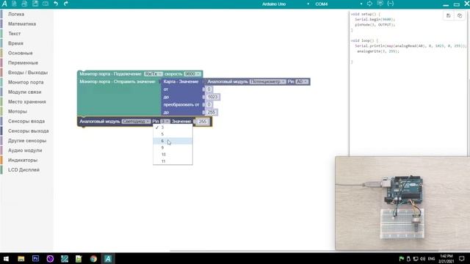Save the project with the floppy icon
The width and height of the screenshot is (470, 264).
[x=35, y=4]
